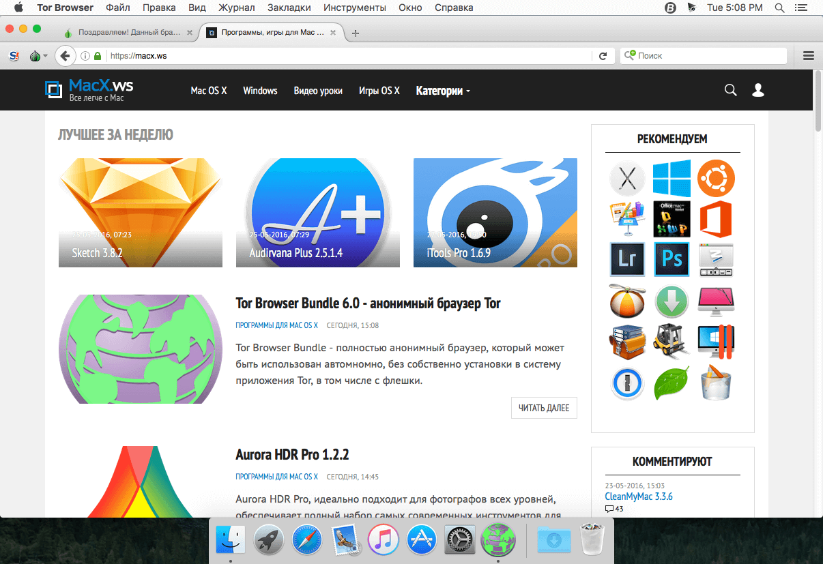Open the Windows logo recommended icon
The height and width of the screenshot is (564, 823).
click(x=672, y=179)
